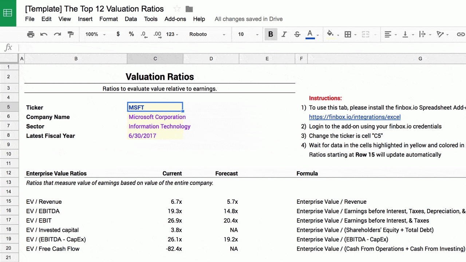Click the fx formula icon
466x262 pixels.
pos(8,47)
